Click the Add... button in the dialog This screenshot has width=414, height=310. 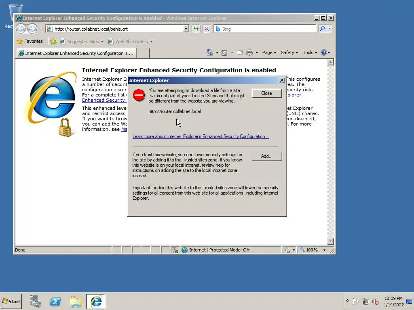(267, 156)
